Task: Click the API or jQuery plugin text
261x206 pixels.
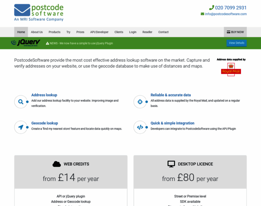Action: tap(71, 196)
